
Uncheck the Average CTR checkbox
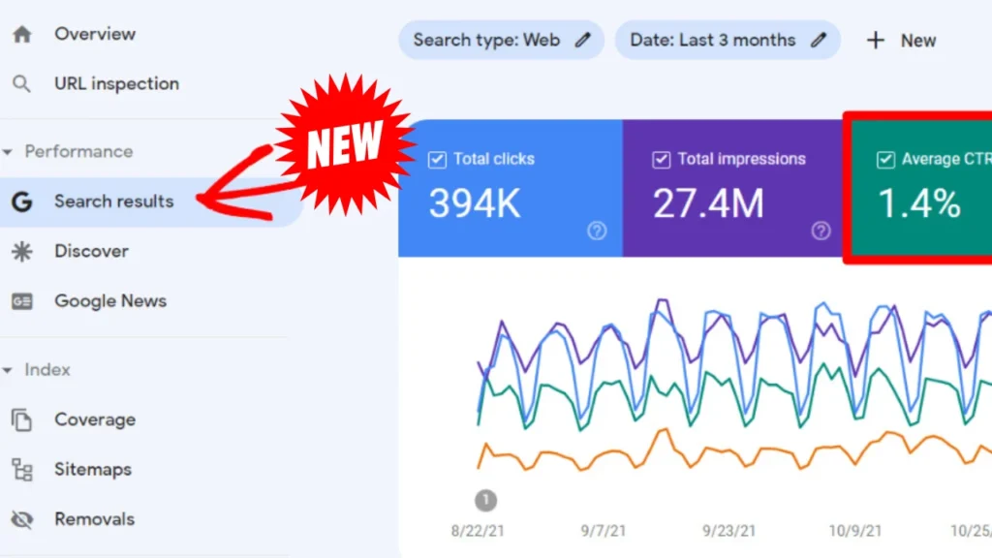(x=885, y=160)
